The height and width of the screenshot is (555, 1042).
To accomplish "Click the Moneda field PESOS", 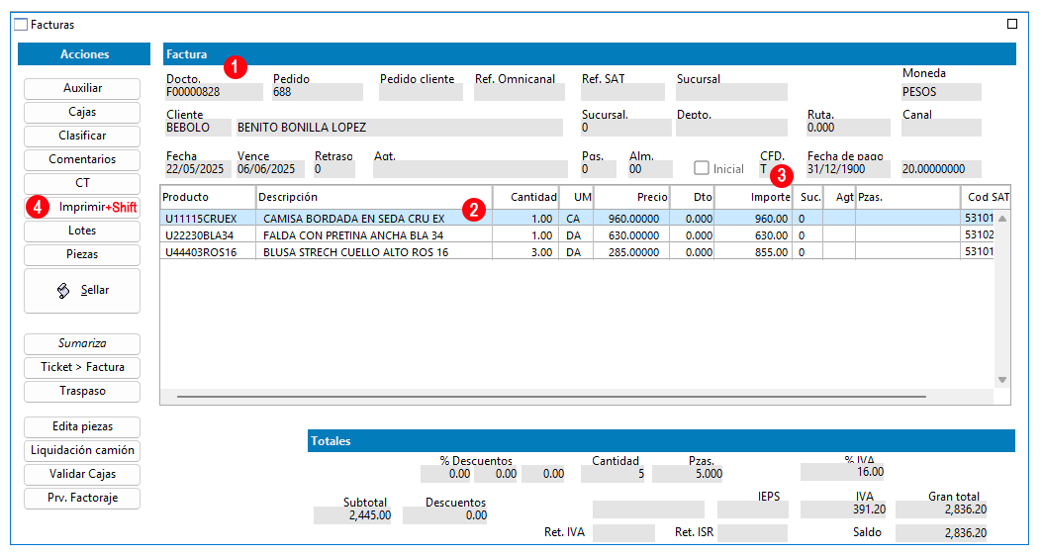I will 941,92.
